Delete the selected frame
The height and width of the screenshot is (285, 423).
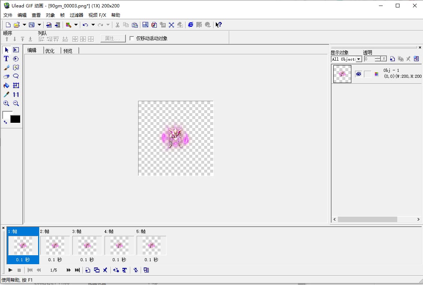click(x=105, y=270)
